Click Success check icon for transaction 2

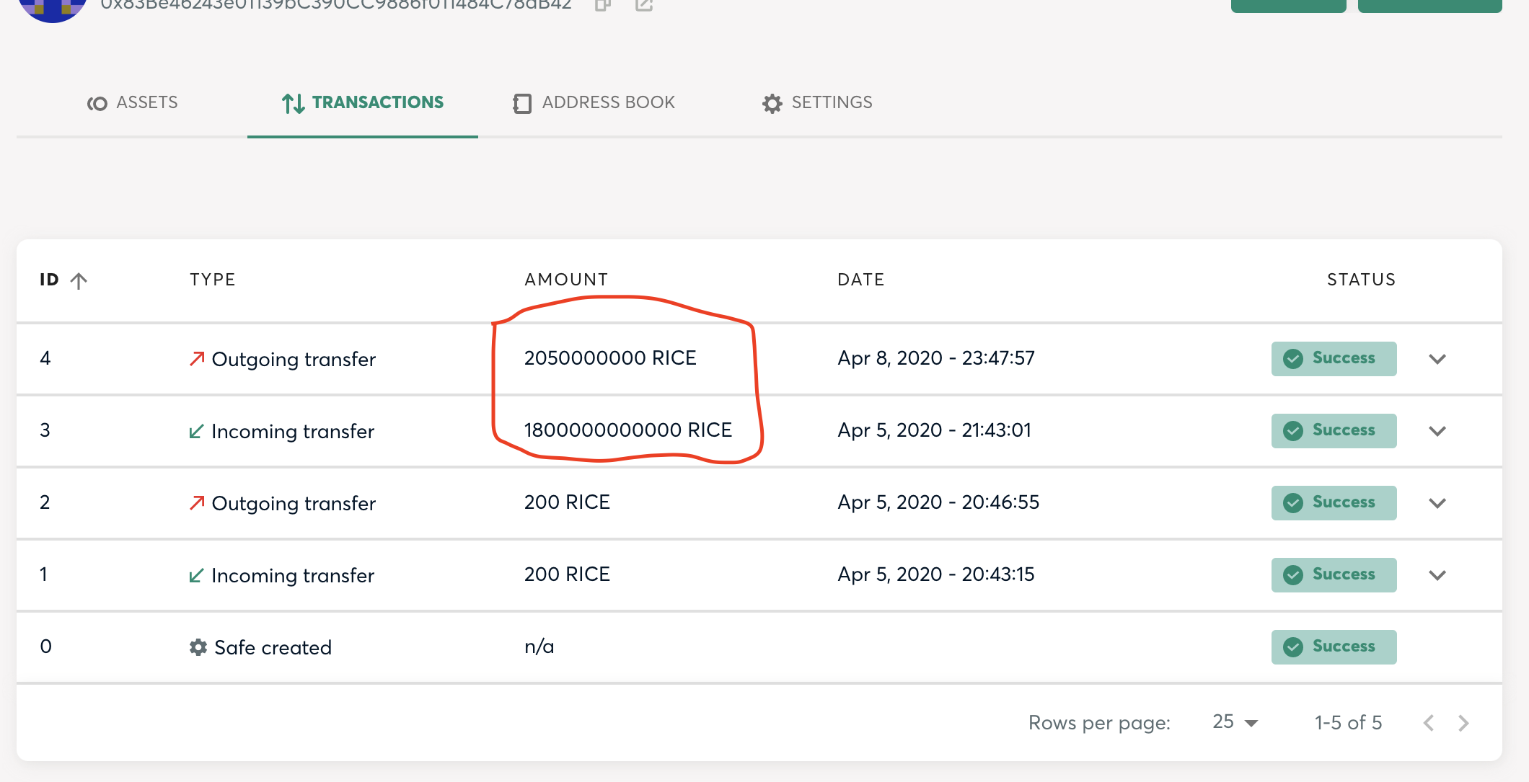tap(1293, 502)
